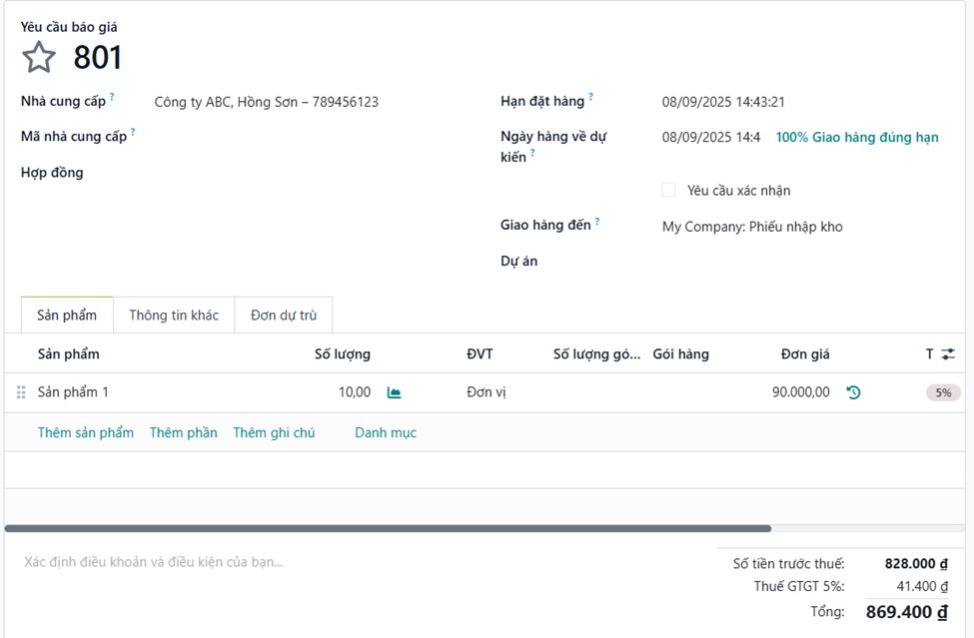The width and height of the screenshot is (974, 638).
Task: Grab the drag handle of Sản phẩm 1 row
Action: 21,393
